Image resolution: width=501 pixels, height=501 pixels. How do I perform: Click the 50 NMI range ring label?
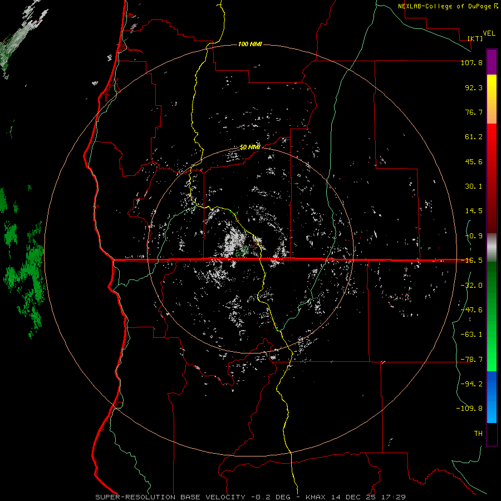coord(250,148)
